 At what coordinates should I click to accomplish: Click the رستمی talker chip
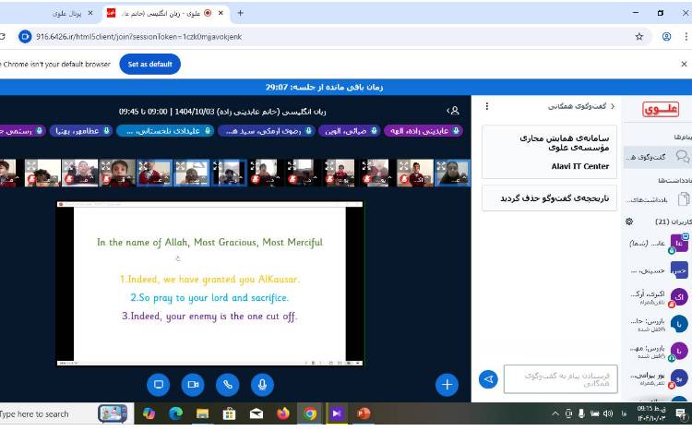(20, 131)
